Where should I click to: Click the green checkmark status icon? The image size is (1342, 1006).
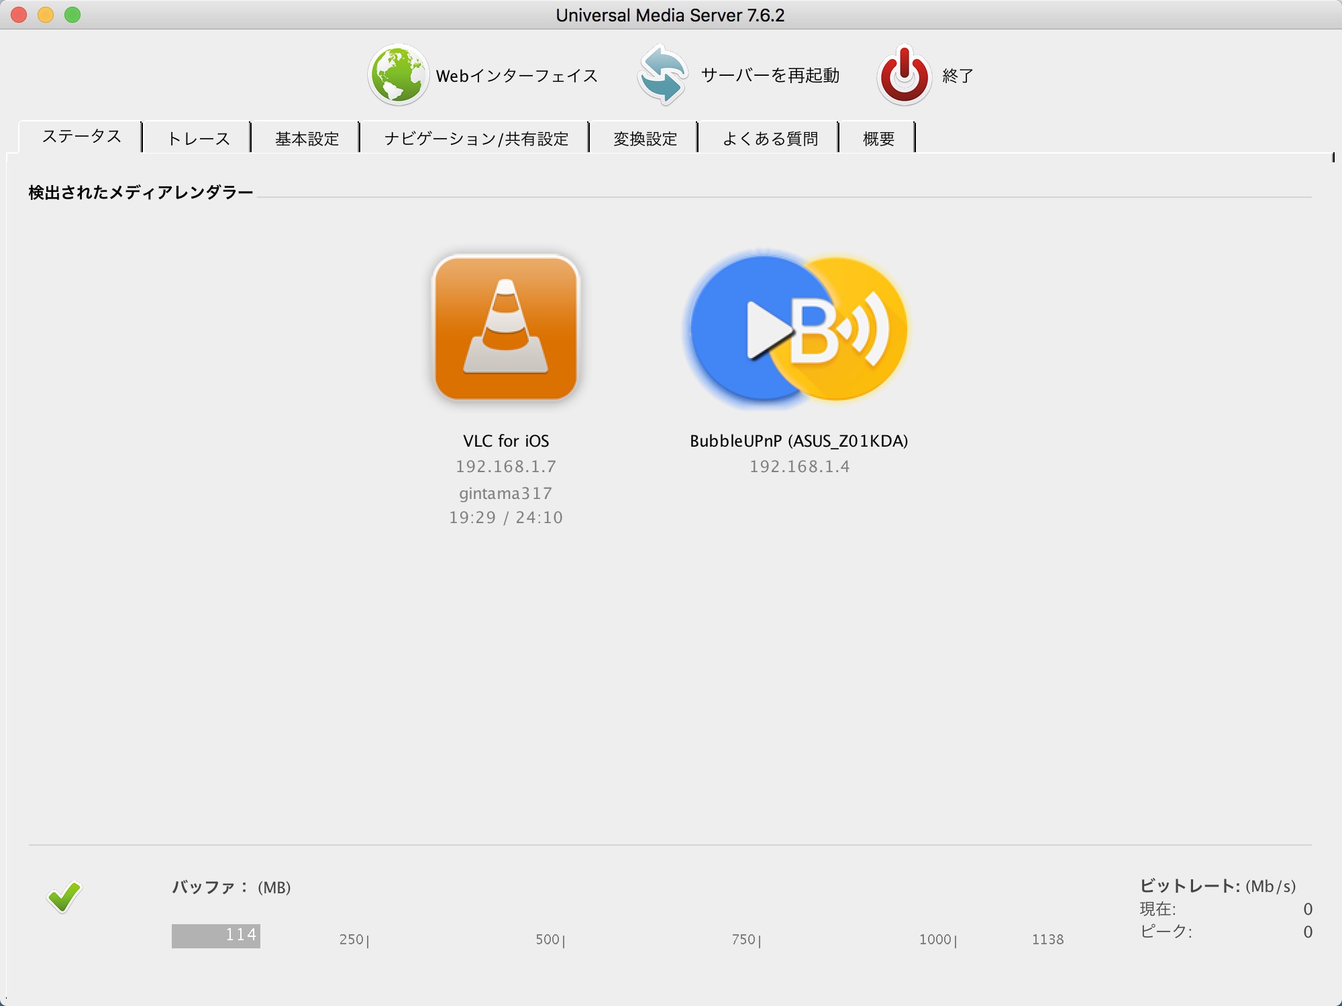64,897
